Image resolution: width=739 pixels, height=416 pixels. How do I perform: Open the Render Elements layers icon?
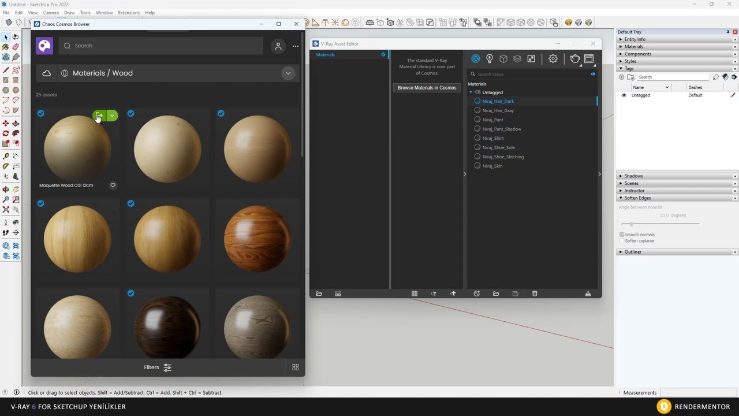tap(517, 58)
